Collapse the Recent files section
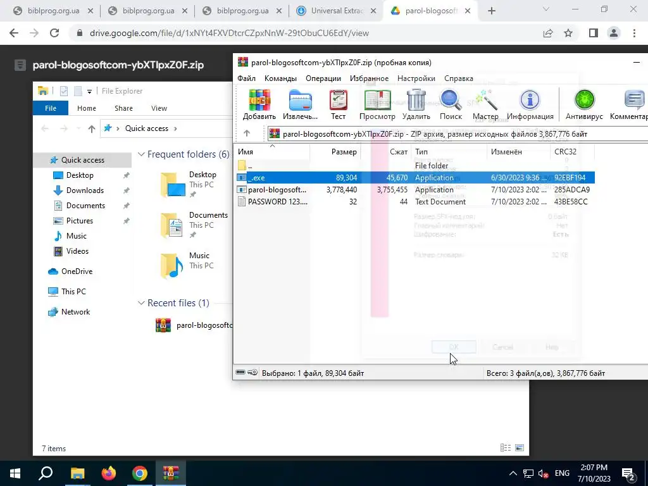The width and height of the screenshot is (648, 486). (x=141, y=303)
